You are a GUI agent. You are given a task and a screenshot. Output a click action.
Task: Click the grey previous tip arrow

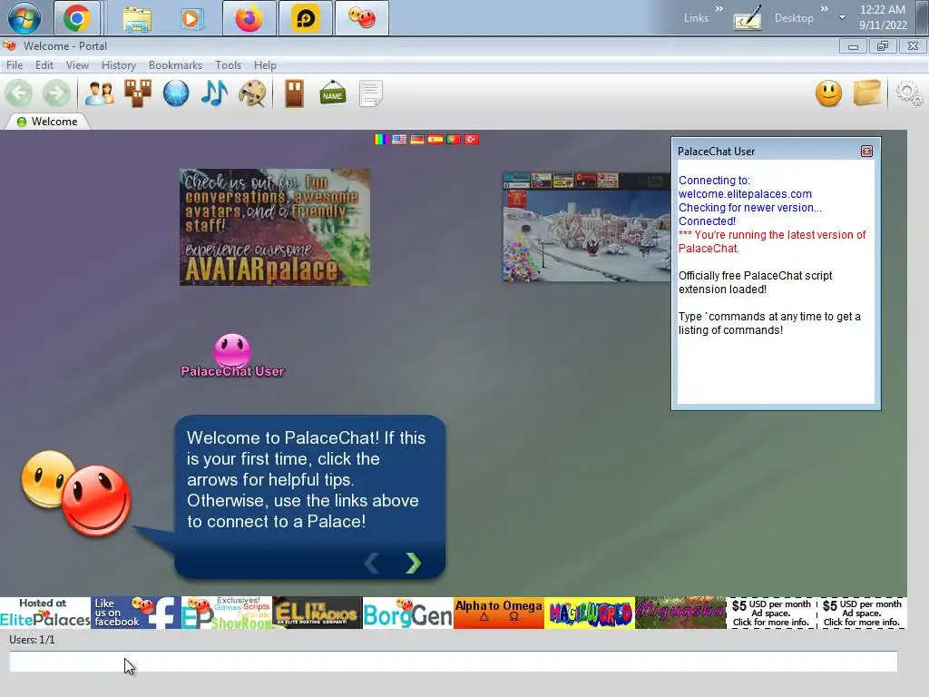tap(372, 563)
